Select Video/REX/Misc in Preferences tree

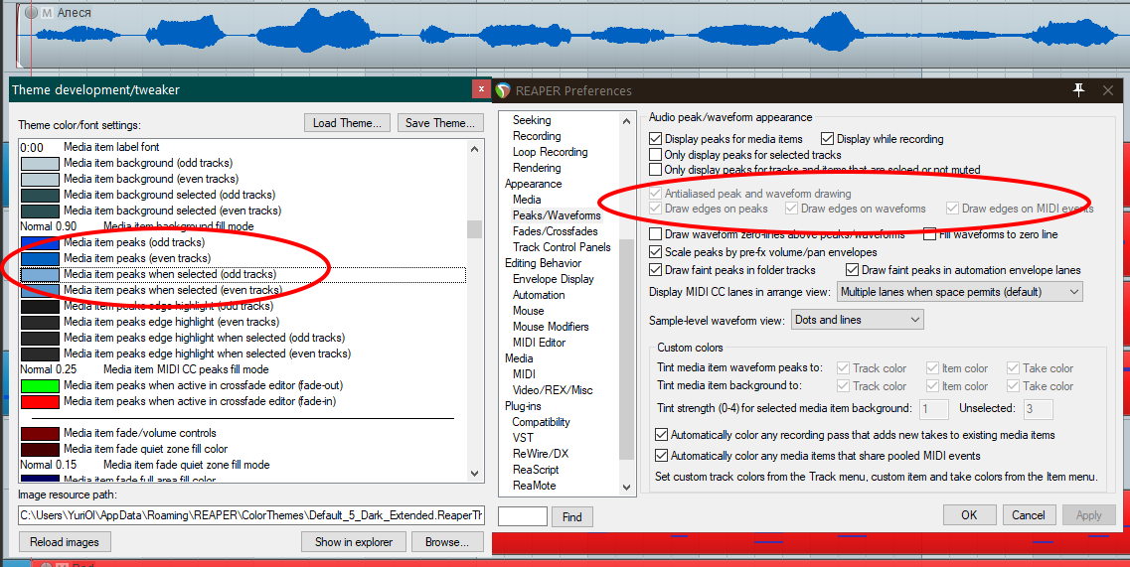(x=553, y=390)
